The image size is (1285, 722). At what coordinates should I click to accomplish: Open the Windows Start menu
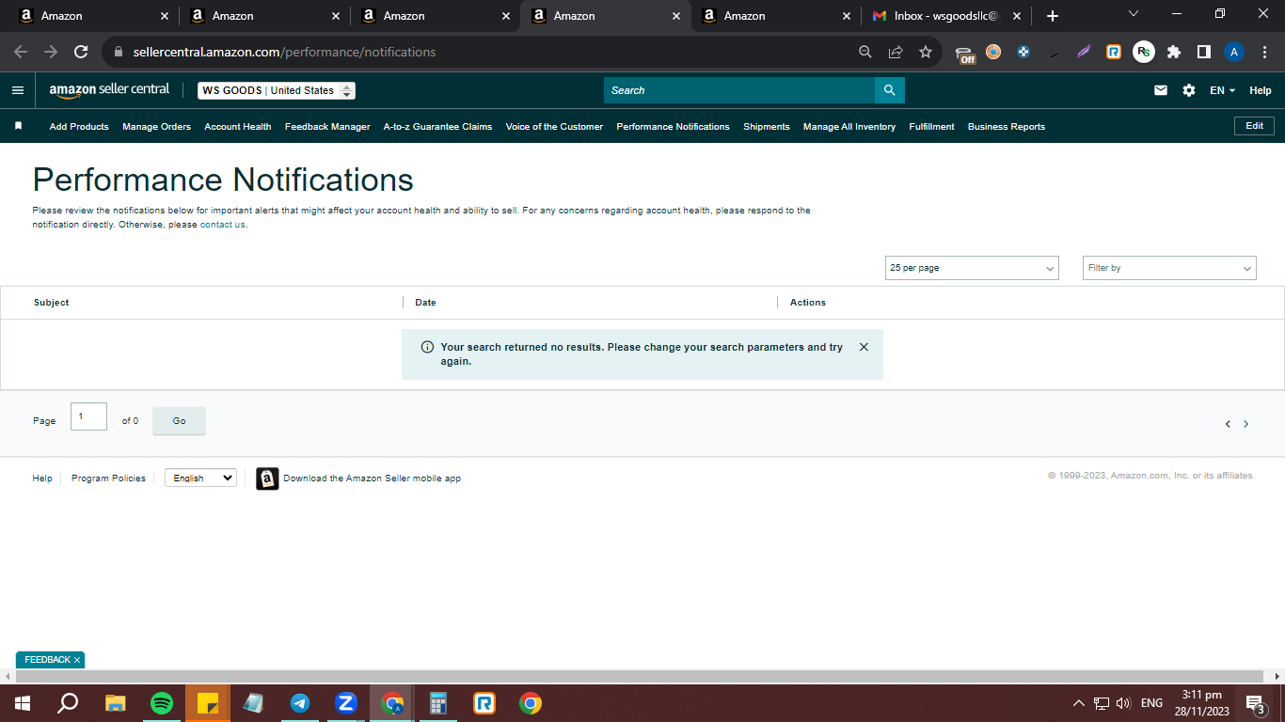pos(22,703)
